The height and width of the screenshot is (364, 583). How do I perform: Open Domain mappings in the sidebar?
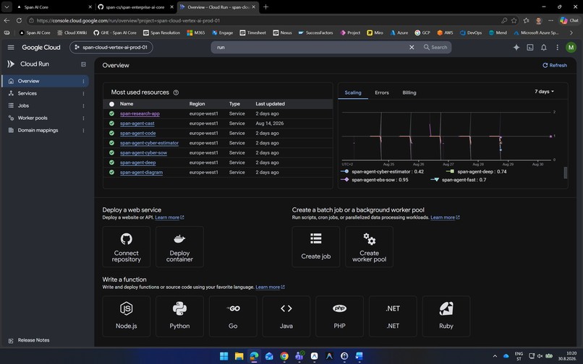point(38,131)
